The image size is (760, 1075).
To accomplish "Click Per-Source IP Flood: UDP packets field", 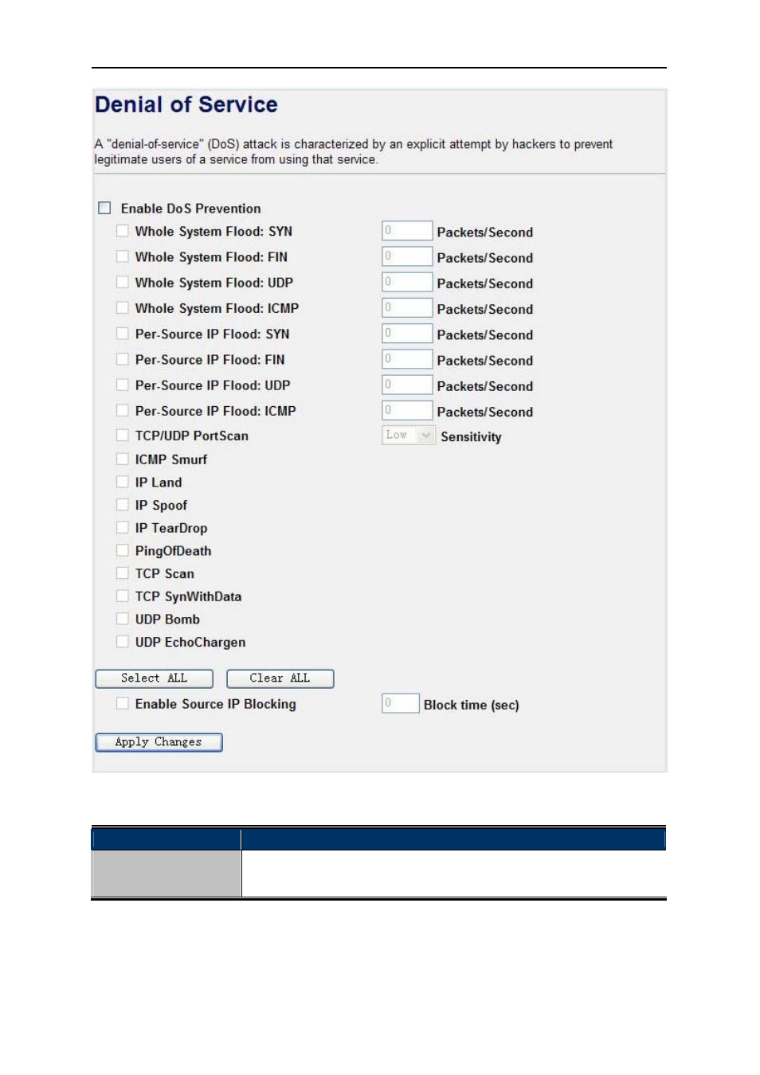I will (x=407, y=385).
